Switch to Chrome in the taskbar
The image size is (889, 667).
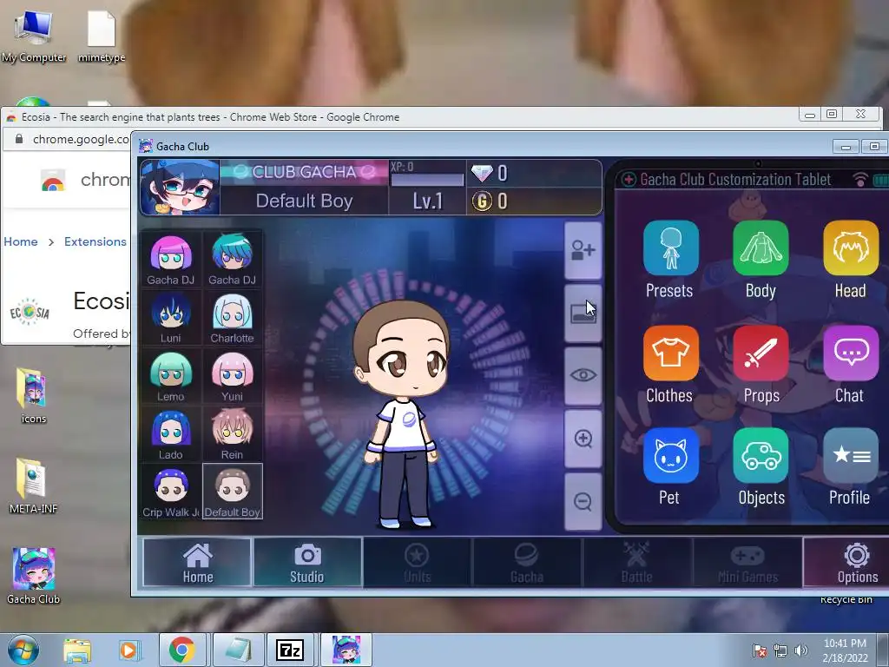click(181, 650)
